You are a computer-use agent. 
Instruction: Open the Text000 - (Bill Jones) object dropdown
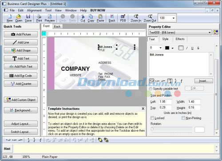click(210, 32)
